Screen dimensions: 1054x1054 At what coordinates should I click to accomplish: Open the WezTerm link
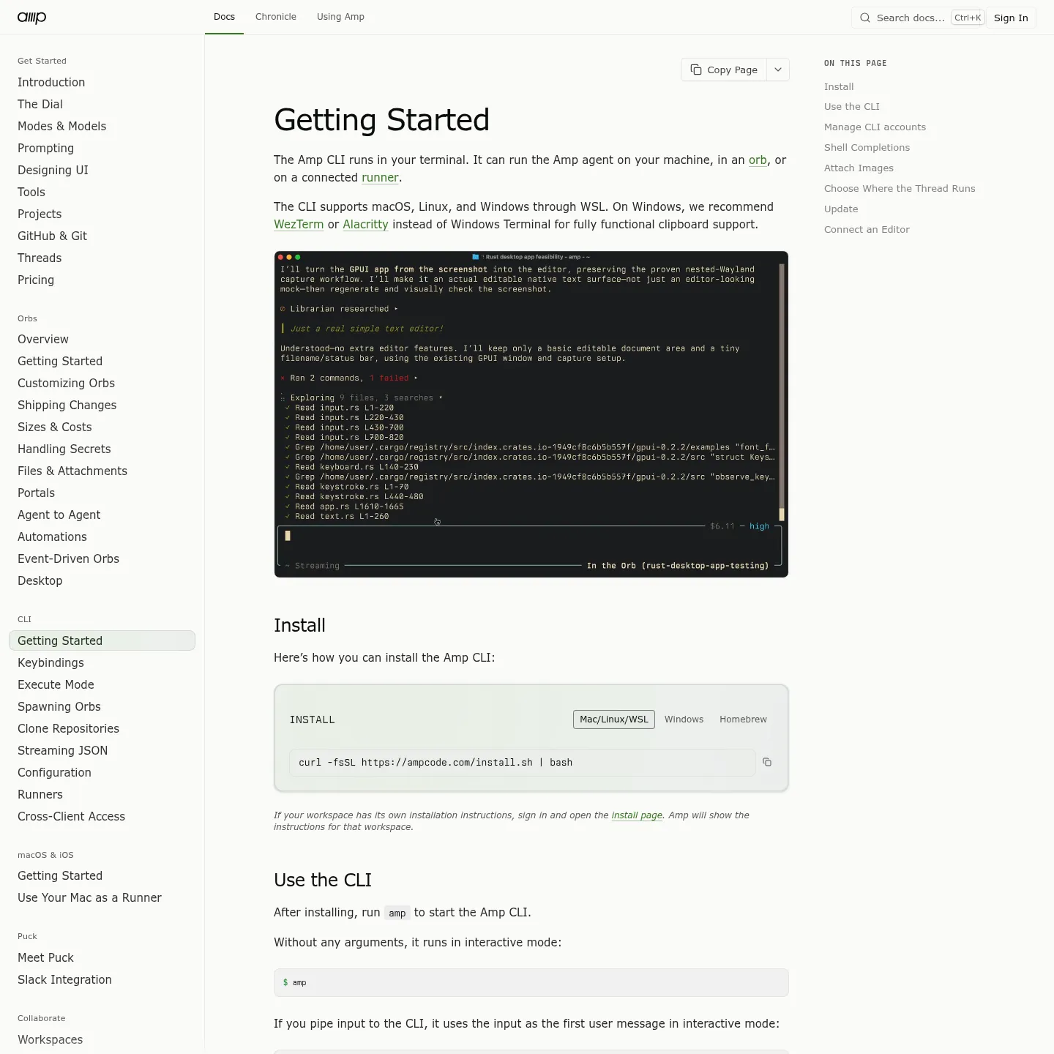point(299,224)
